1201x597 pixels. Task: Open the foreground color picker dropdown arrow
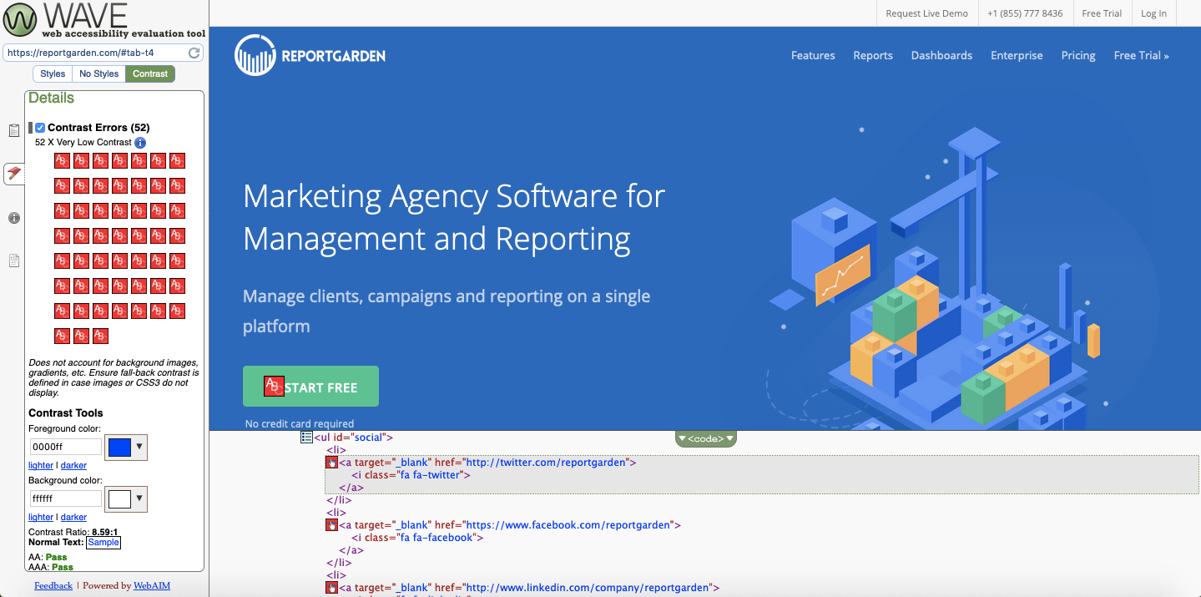[139, 447]
